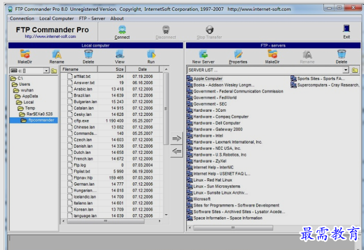Select Space Information server entry
The height and width of the screenshot is (250, 364).
tap(225, 218)
